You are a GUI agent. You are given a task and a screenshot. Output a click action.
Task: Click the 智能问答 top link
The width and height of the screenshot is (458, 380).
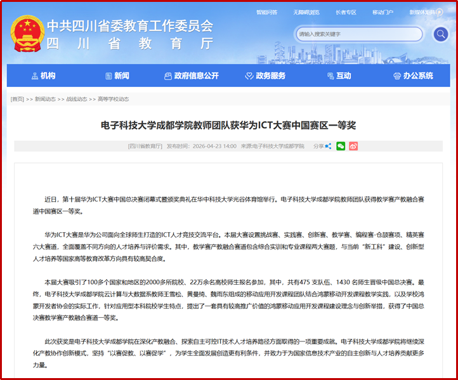click(266, 12)
